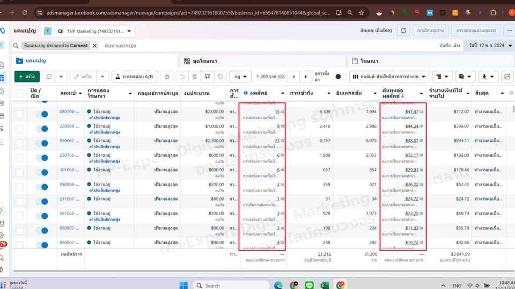515x289 pixels.
Task: Bookmark this page with star icon
Action: coord(361,13)
